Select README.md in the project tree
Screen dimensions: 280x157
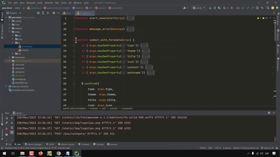point(21,83)
